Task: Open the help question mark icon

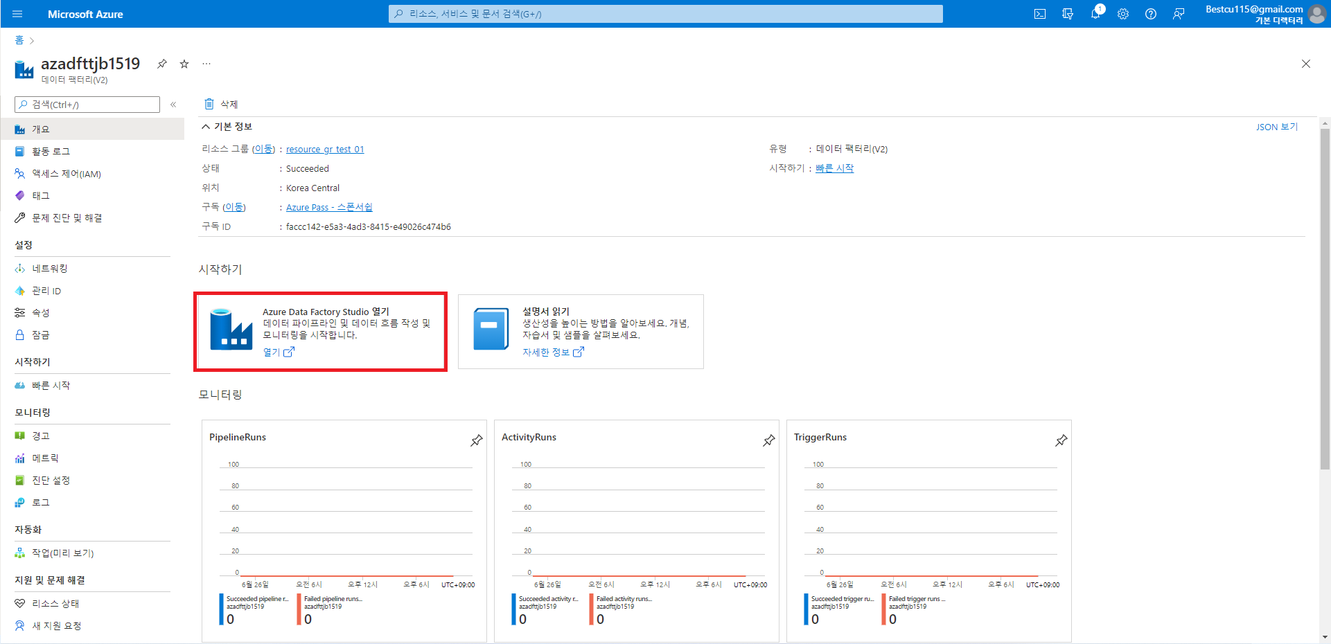Action: [1151, 14]
